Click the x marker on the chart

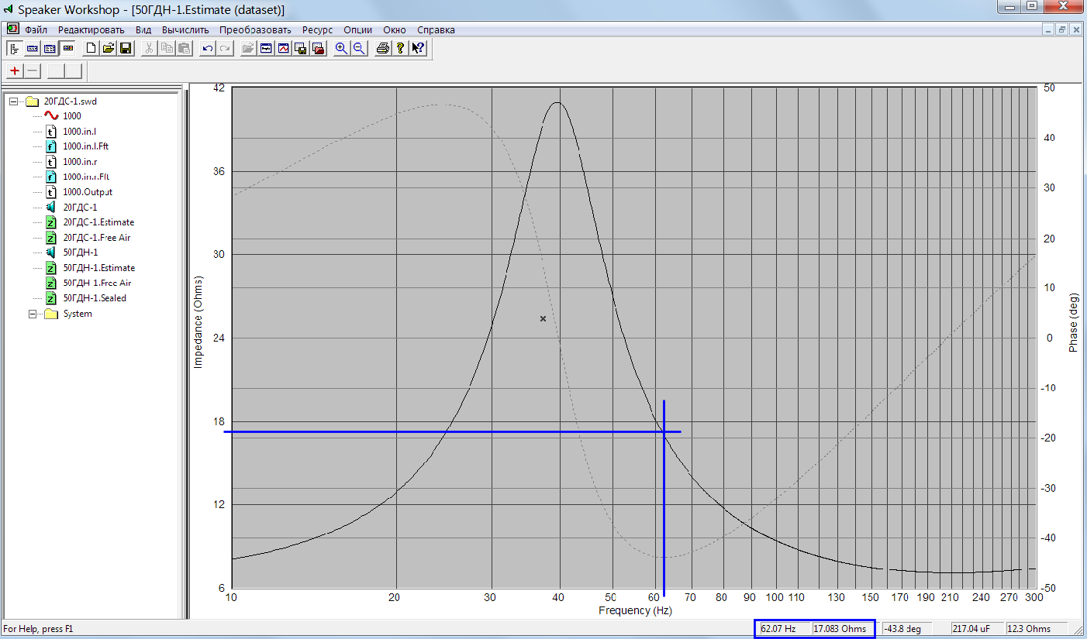[x=543, y=318]
